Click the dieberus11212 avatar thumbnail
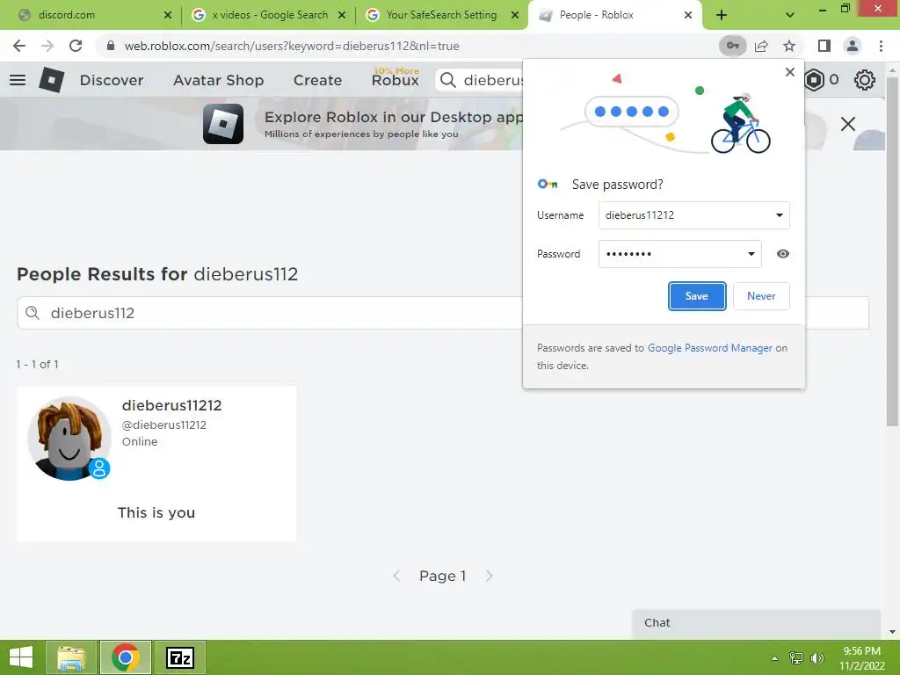Viewport: 900px width, 675px height. tap(69, 438)
